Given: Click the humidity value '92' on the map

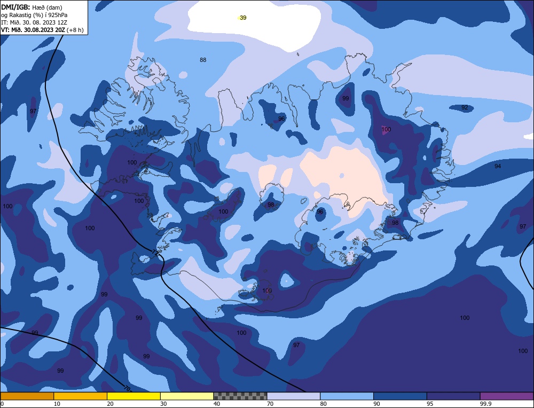Looking at the screenshot, I should (465, 108).
